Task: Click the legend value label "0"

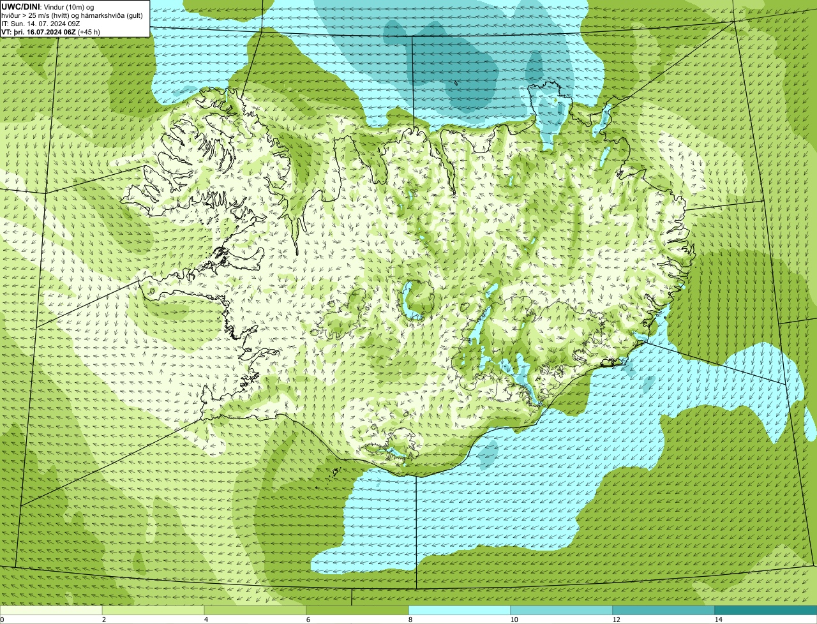Action: 2,620
